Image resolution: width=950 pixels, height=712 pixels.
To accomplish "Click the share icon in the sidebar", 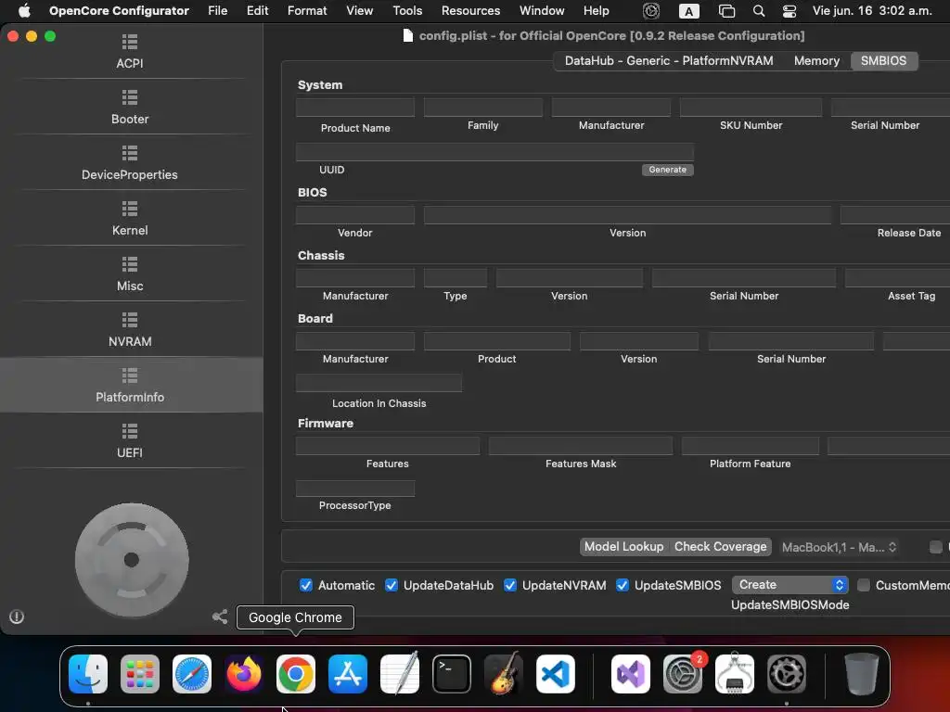I will tap(220, 617).
